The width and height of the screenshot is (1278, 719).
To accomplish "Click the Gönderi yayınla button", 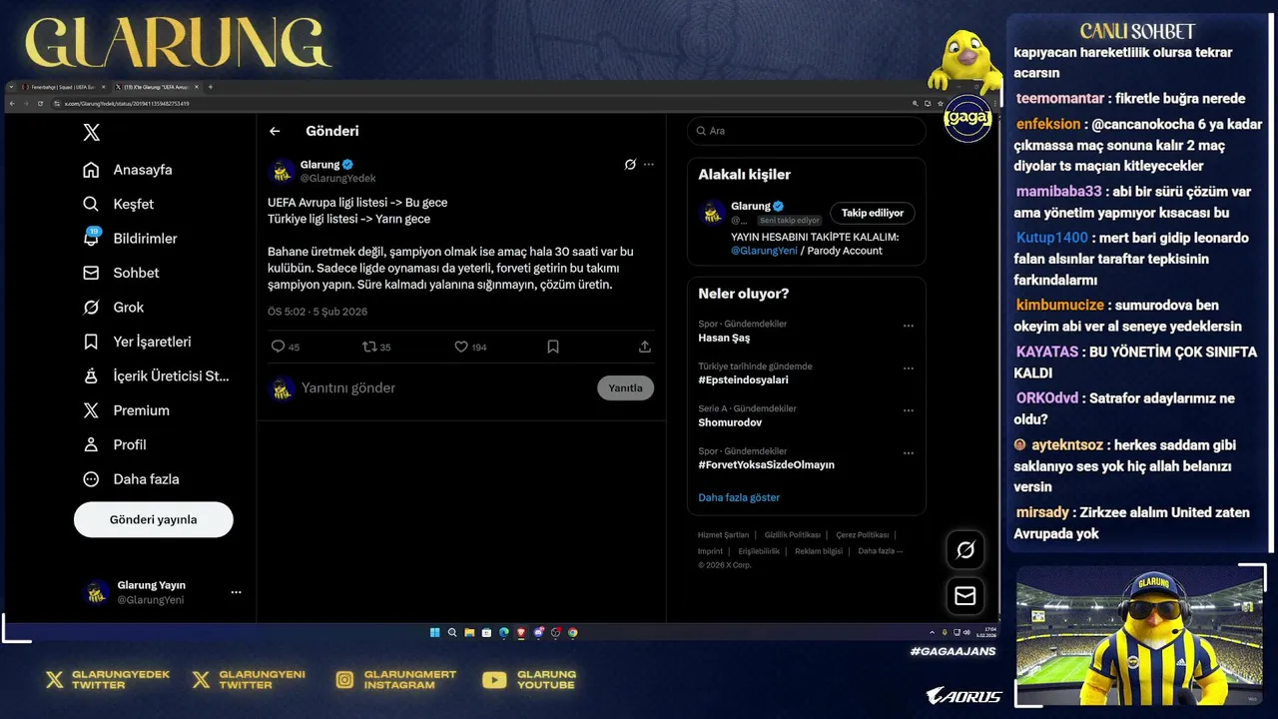I will click(x=154, y=519).
